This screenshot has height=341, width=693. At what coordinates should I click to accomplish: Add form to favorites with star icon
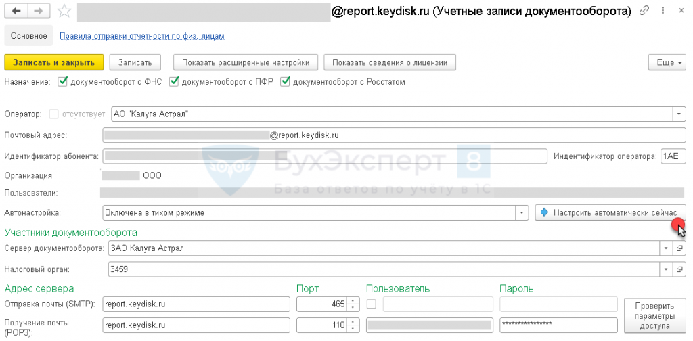(x=64, y=11)
